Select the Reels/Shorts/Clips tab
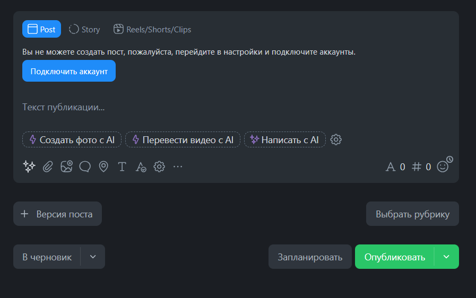This screenshot has width=476, height=298. (152, 29)
